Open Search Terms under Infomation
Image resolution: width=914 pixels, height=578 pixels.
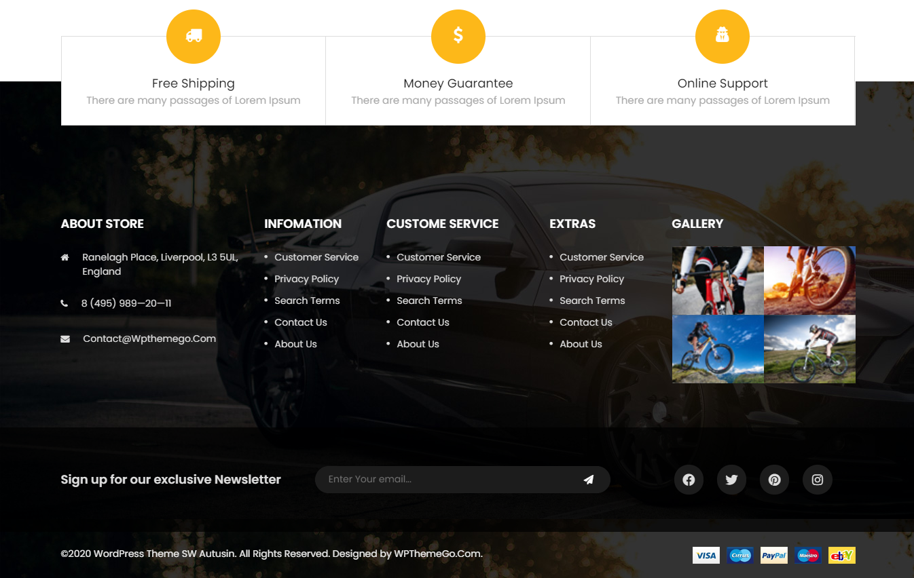click(307, 301)
